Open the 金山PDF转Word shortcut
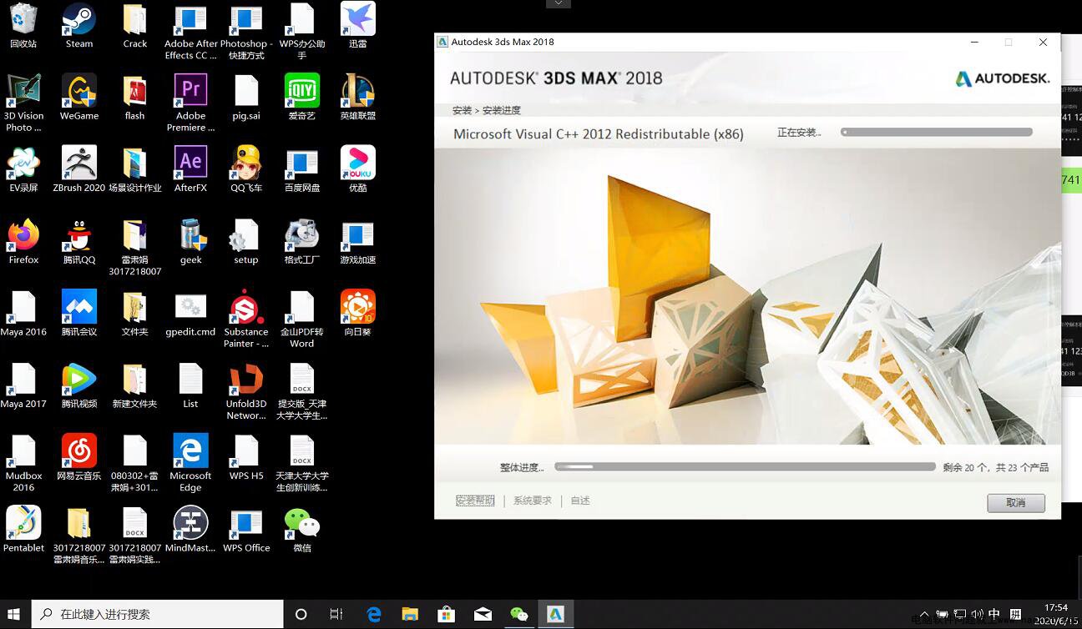 coord(302,320)
